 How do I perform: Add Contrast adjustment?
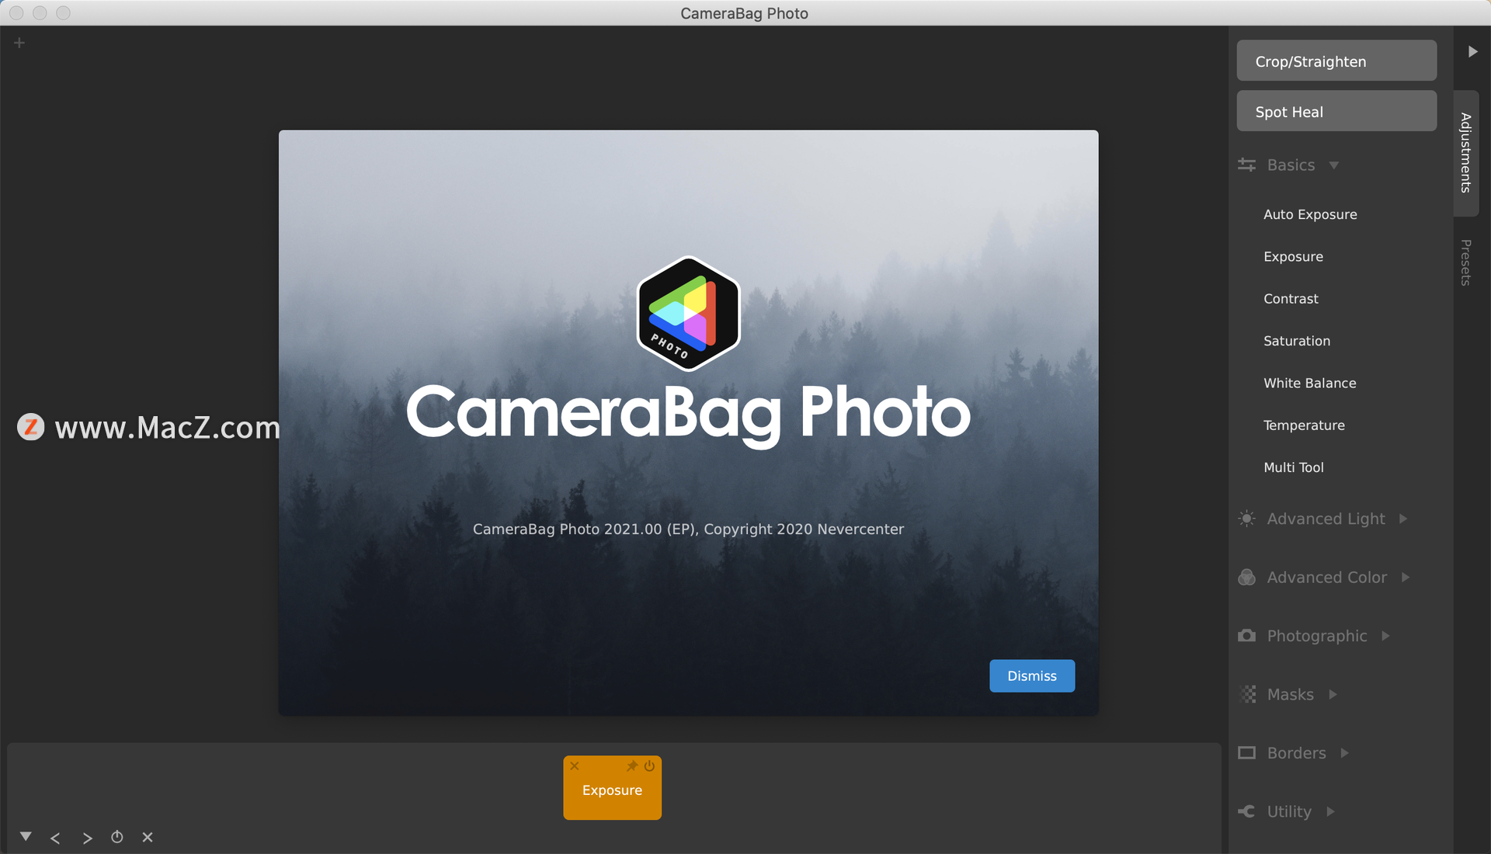tap(1290, 298)
